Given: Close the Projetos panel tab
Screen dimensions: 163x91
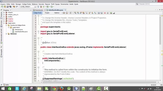Looking at the screenshot, I should point(10,10).
